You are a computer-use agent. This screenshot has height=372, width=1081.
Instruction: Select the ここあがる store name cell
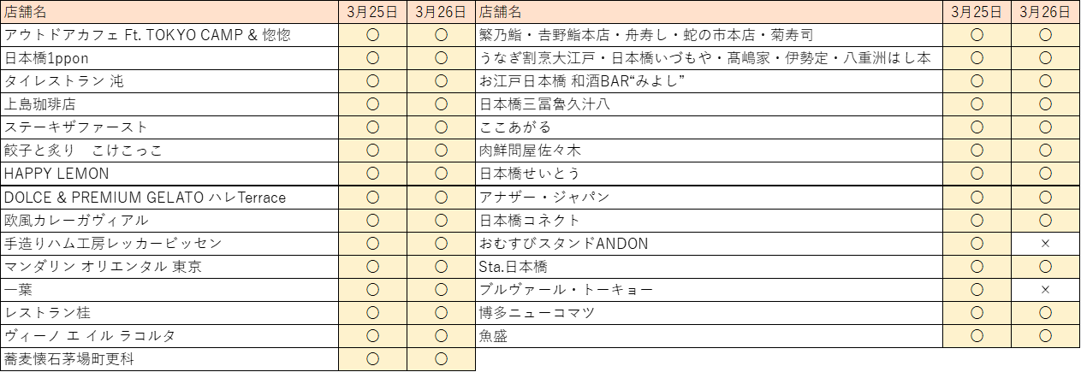click(x=709, y=127)
